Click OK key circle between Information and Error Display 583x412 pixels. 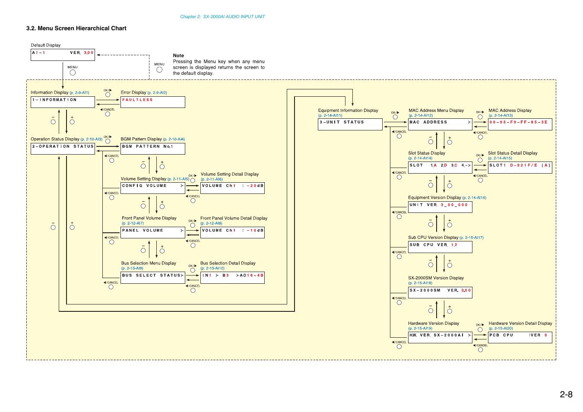pyautogui.click(x=108, y=95)
